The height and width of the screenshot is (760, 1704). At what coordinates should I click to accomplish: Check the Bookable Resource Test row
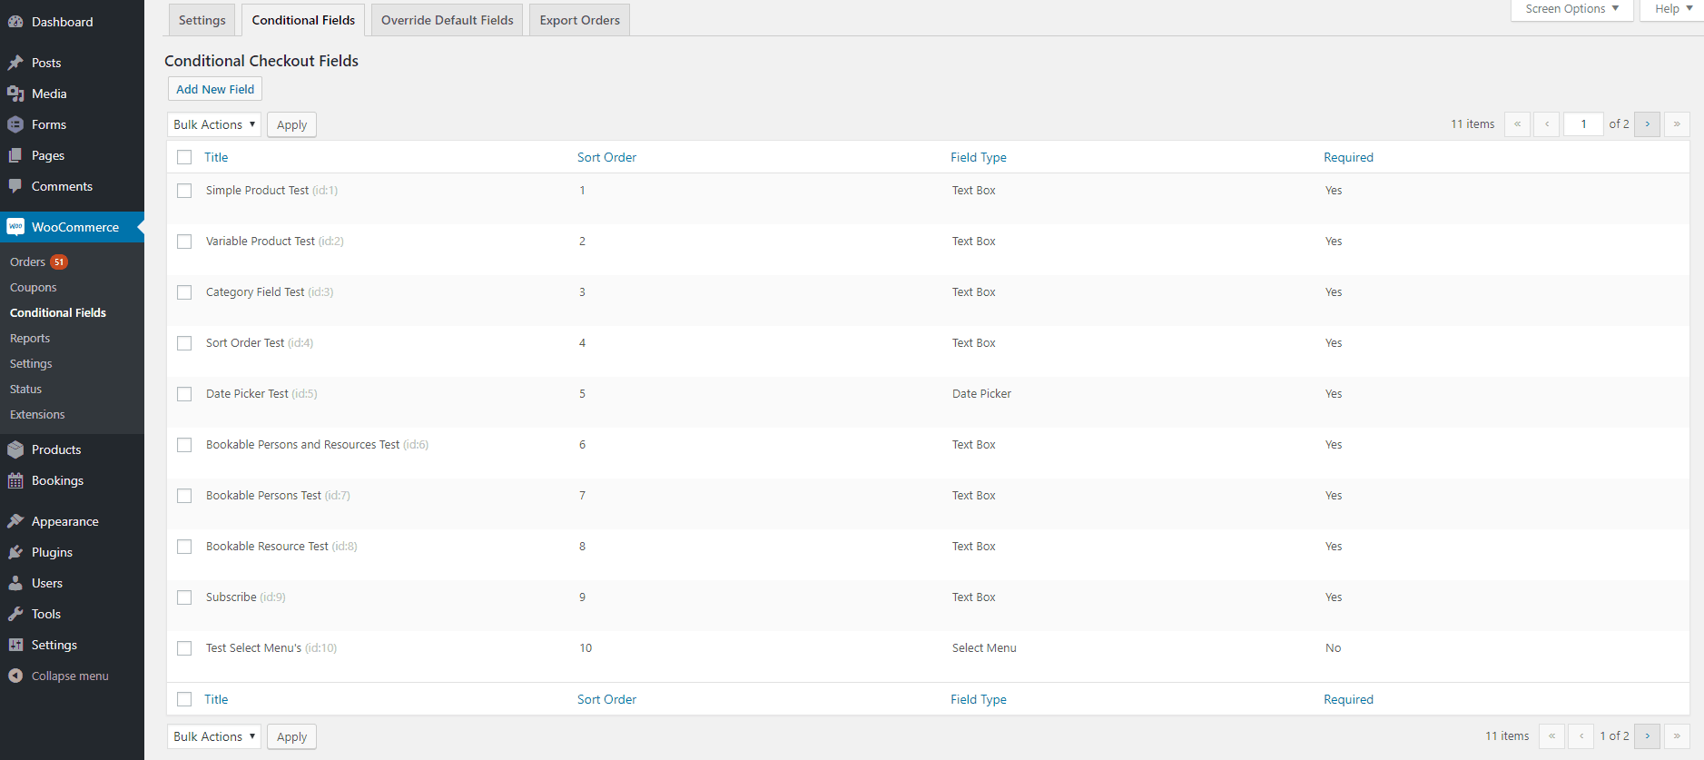tap(184, 547)
